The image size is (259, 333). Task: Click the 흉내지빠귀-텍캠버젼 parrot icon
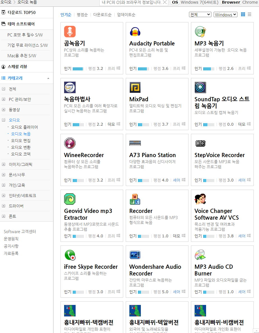(x=70, y=311)
